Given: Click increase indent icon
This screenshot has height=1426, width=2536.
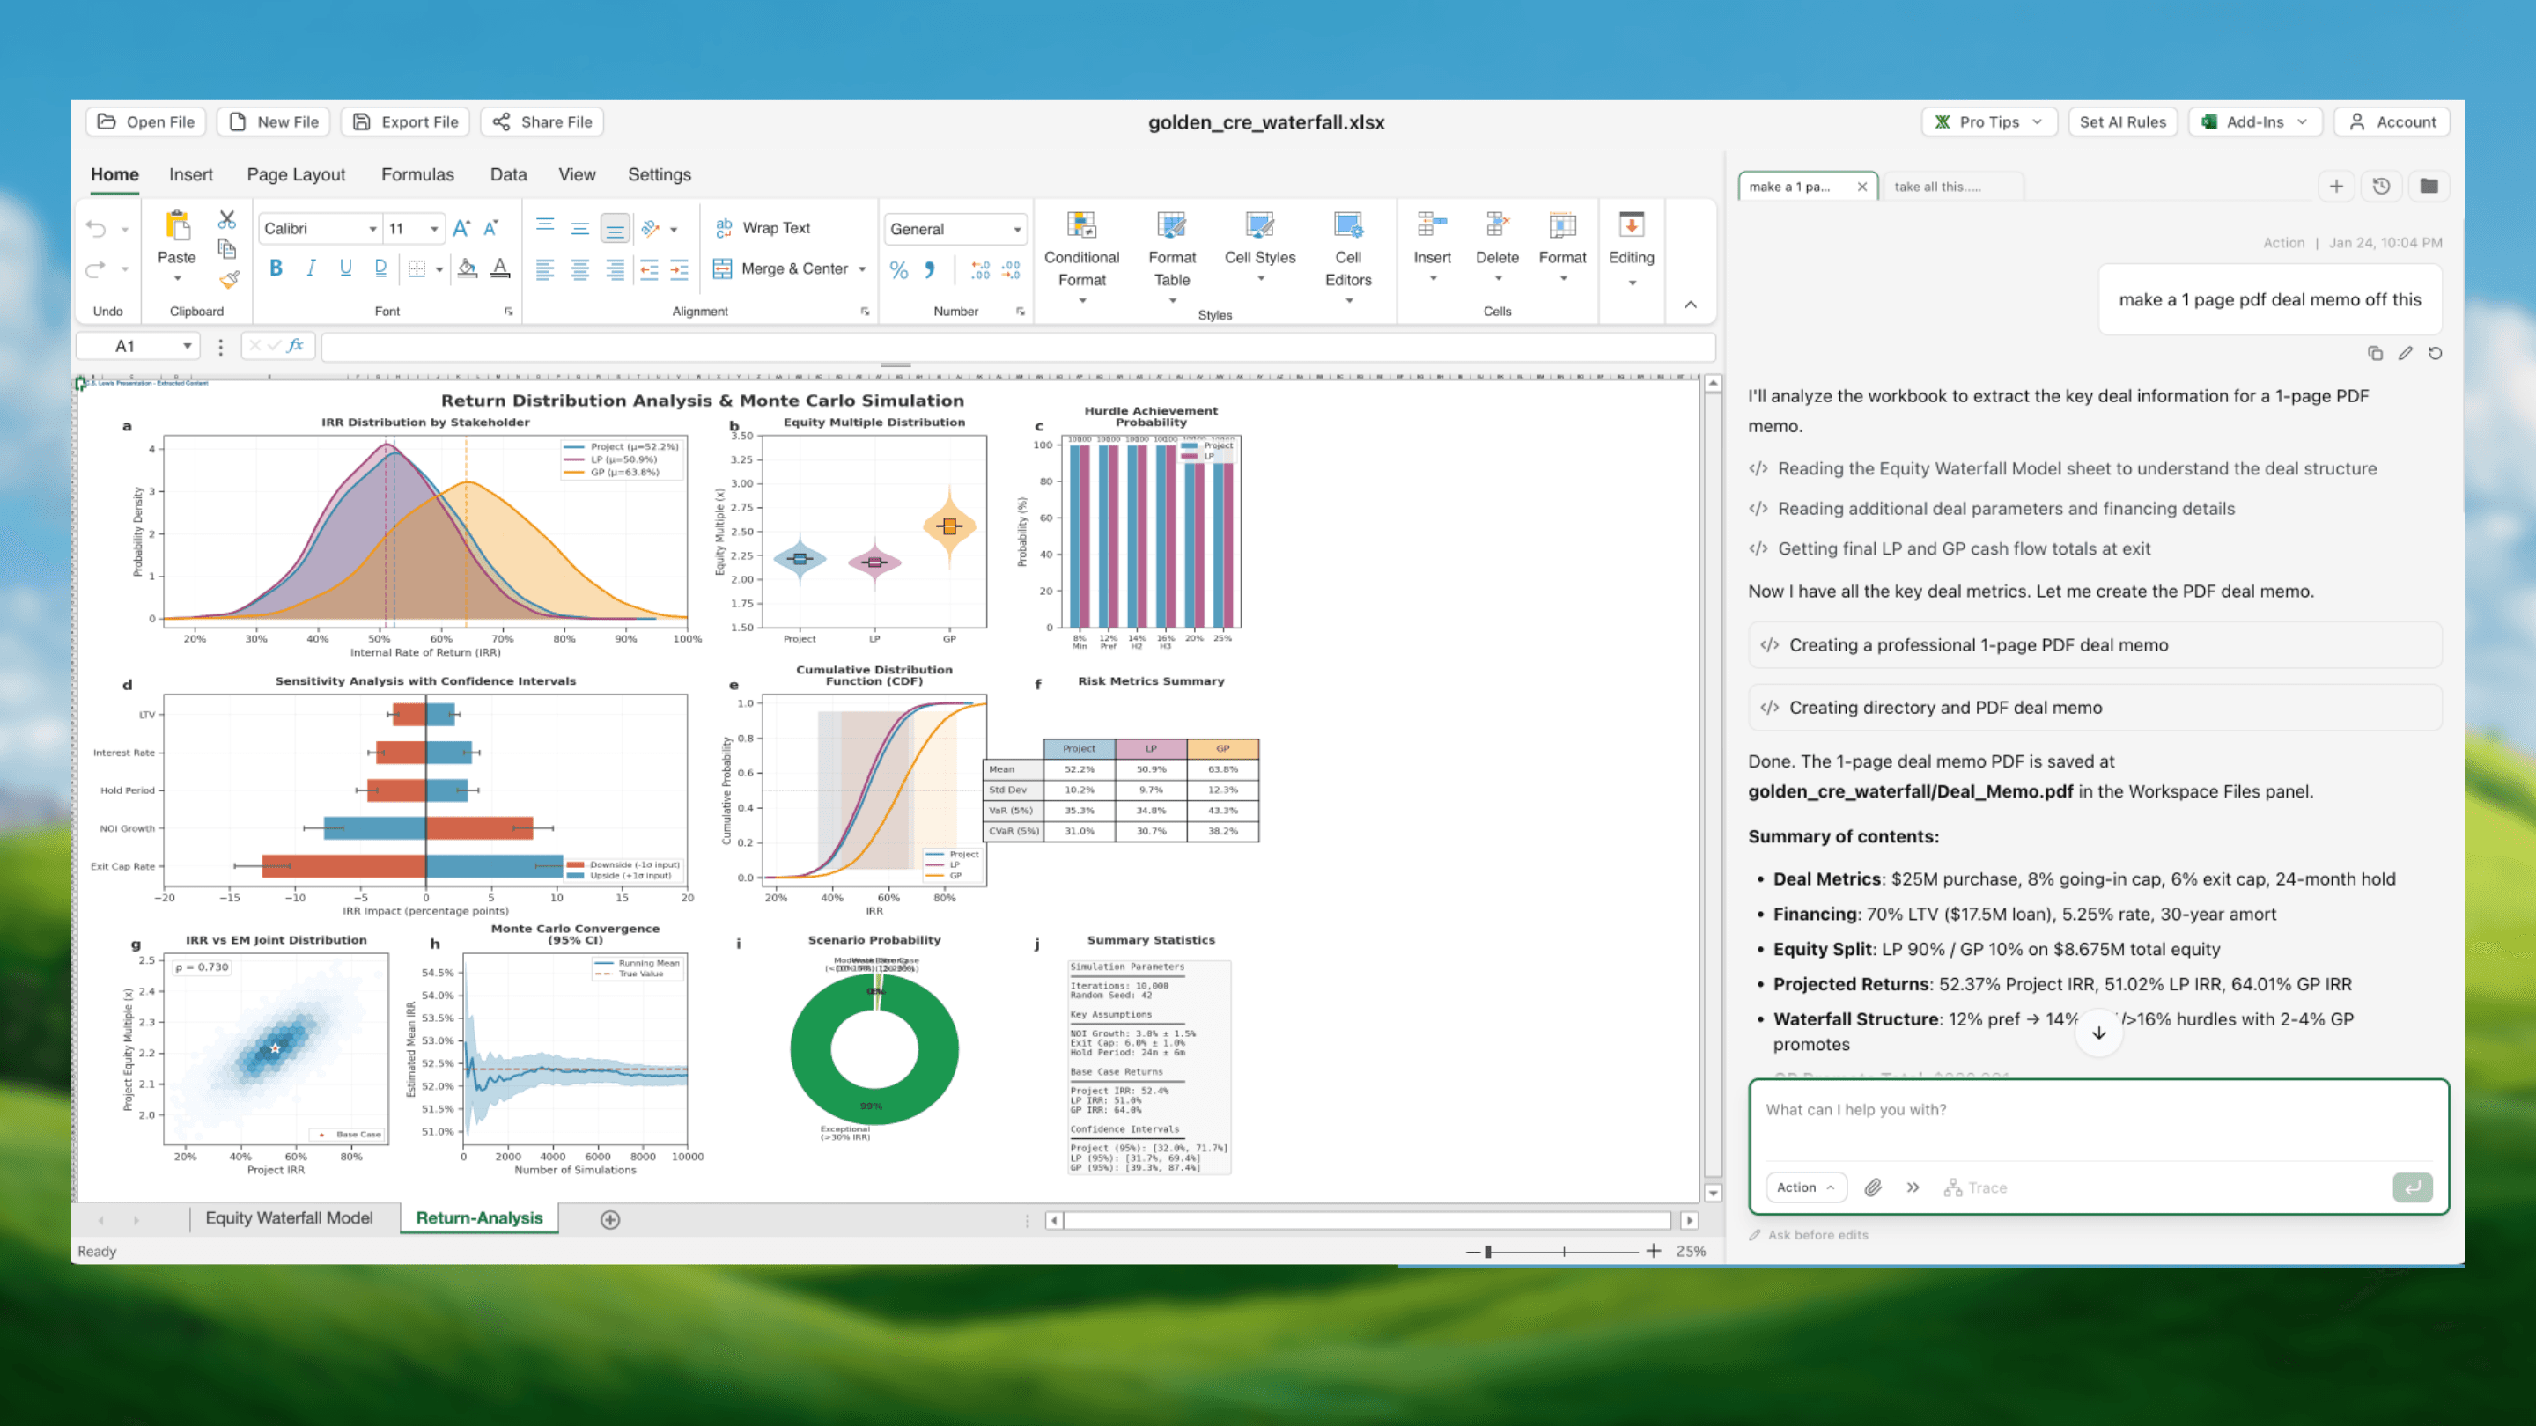Looking at the screenshot, I should (x=679, y=268).
